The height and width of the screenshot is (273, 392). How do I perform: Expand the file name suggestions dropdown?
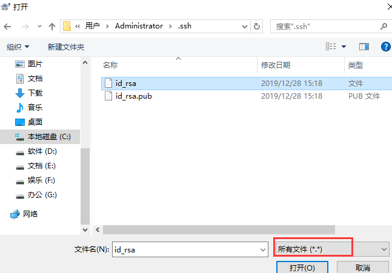click(x=263, y=249)
